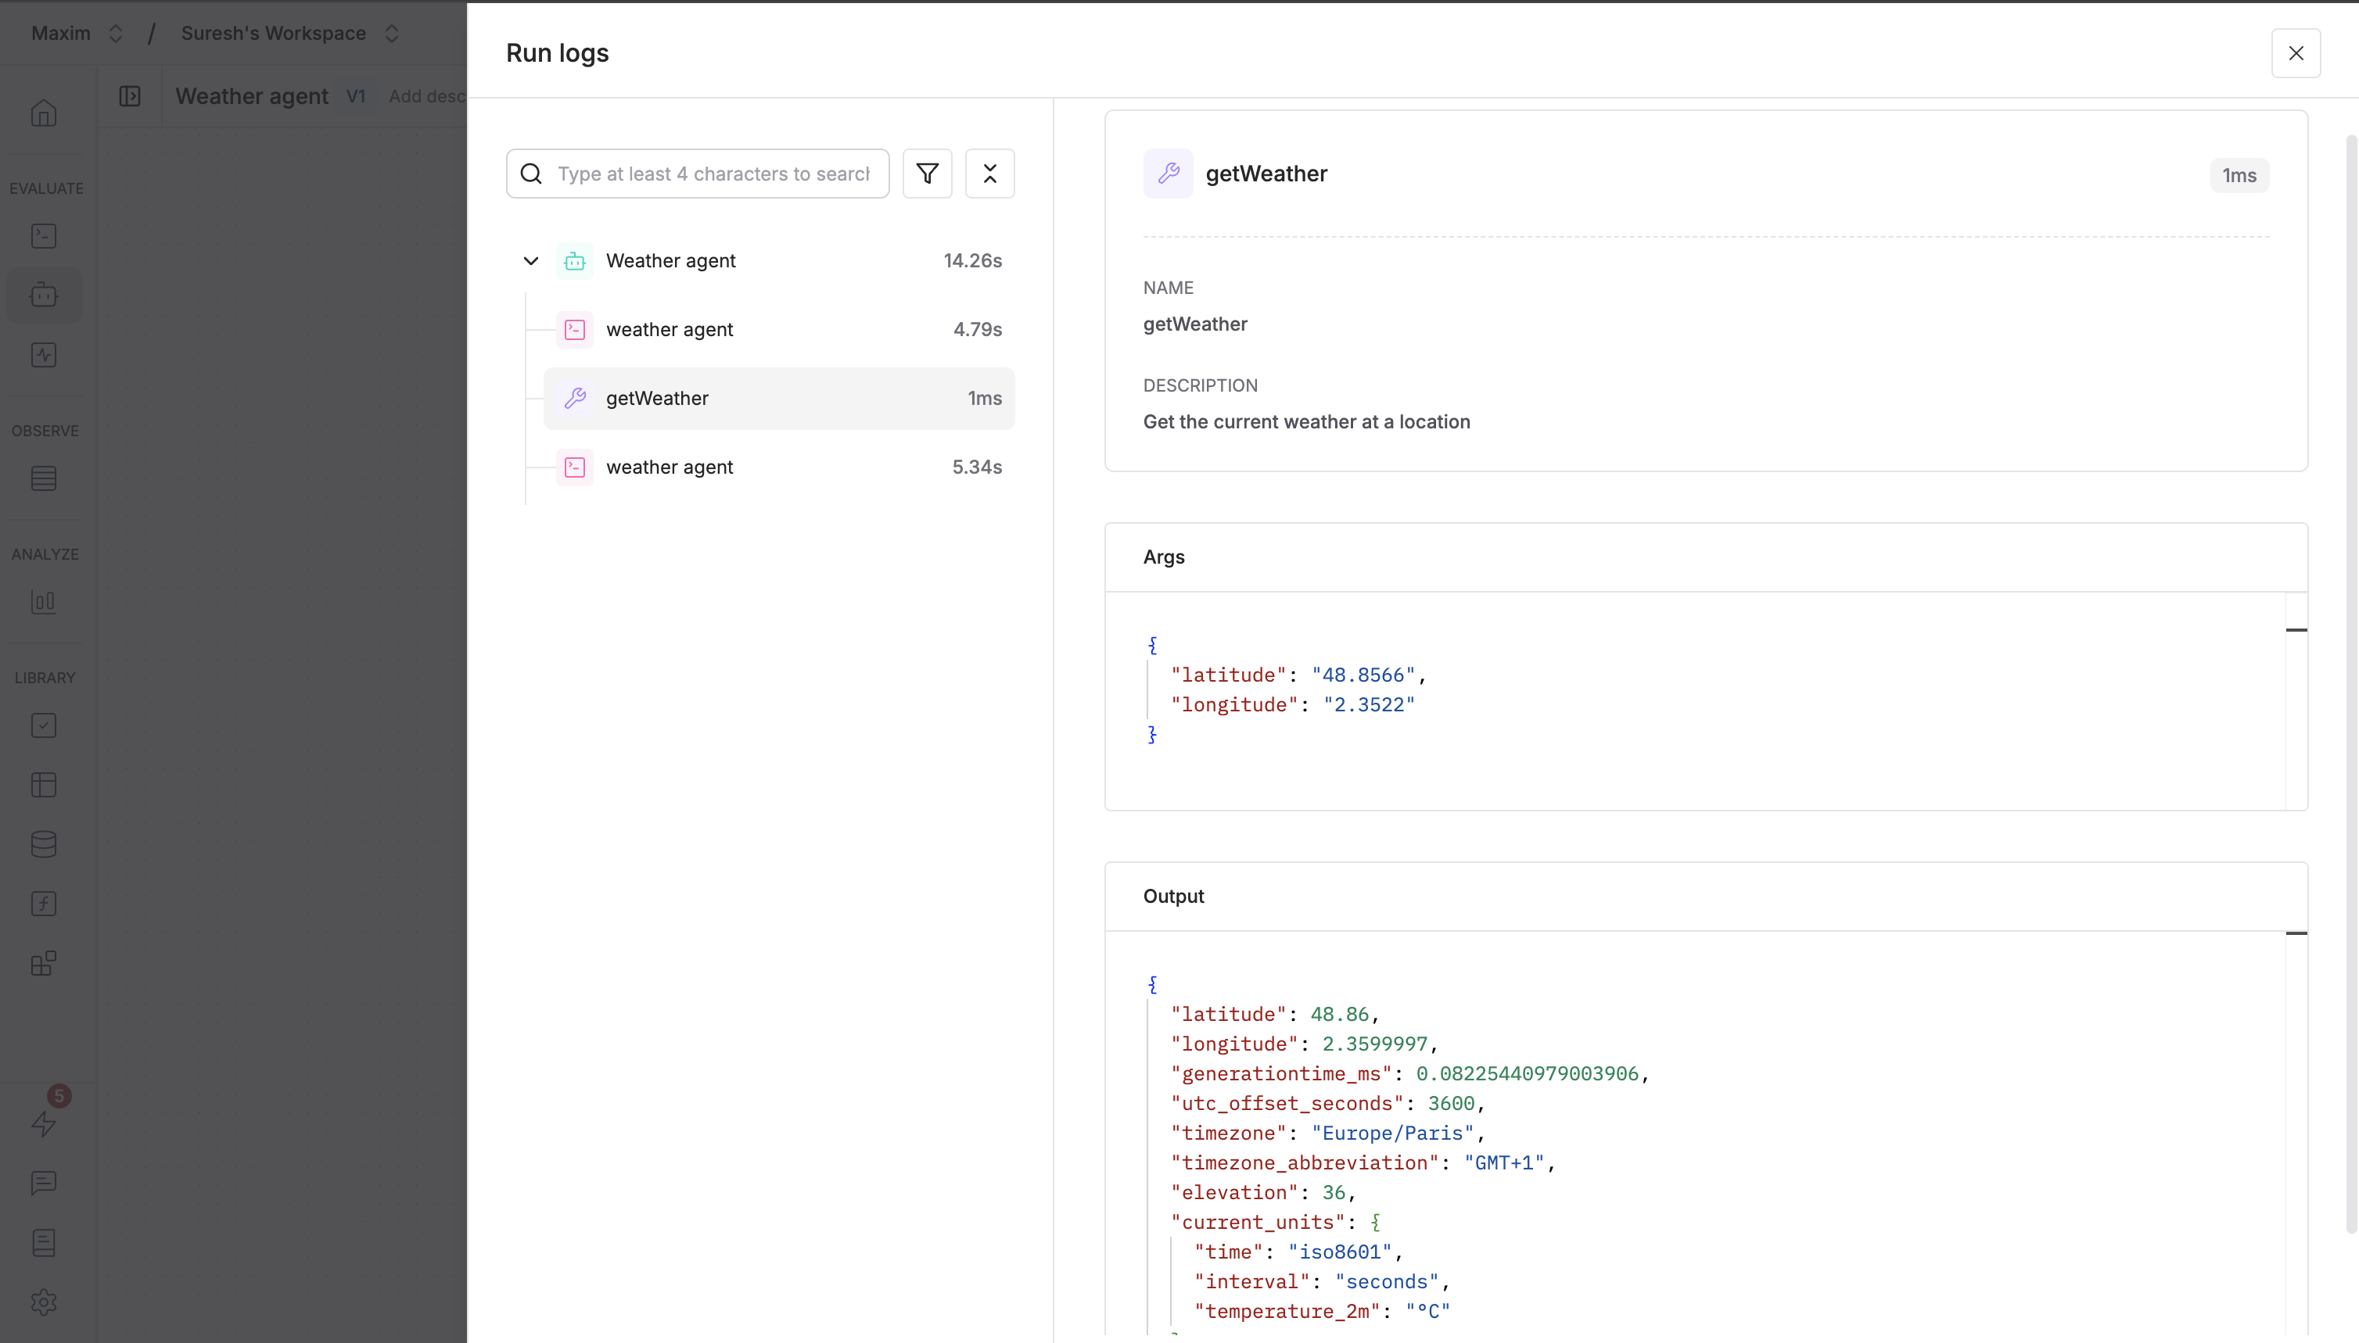This screenshot has height=1343, width=2359.
Task: Open the home icon in the sidebar
Action: point(43,113)
